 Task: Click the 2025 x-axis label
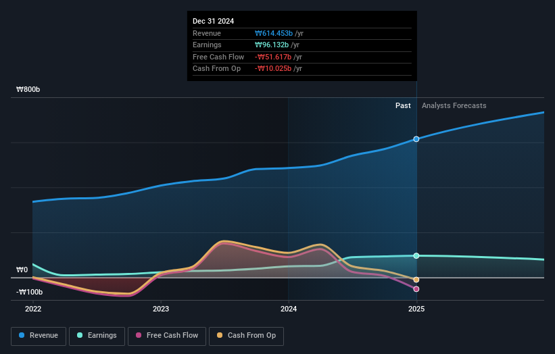pos(416,309)
